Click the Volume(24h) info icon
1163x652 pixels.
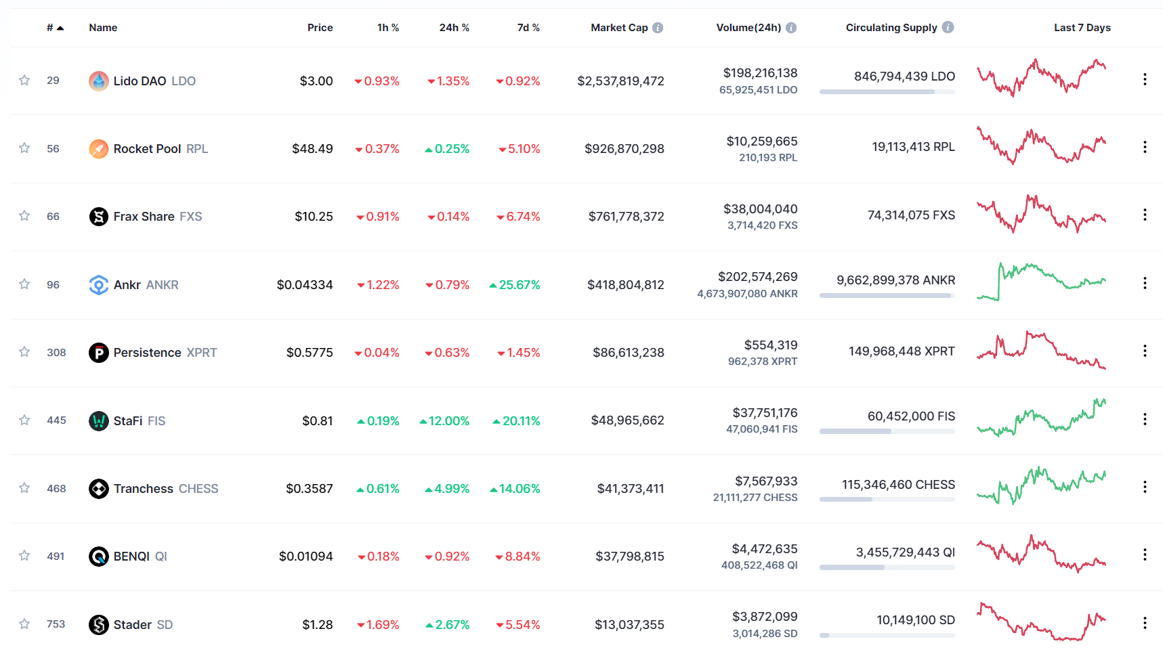coord(791,28)
